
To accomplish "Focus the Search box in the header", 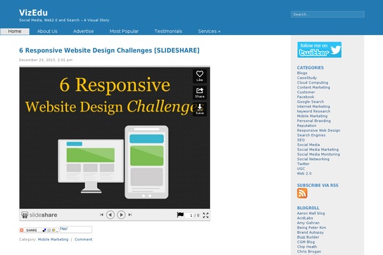I will [x=327, y=15].
